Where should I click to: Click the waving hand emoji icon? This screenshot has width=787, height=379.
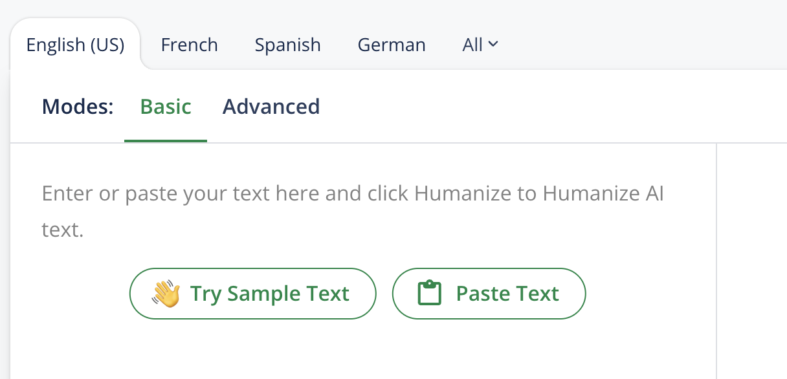pyautogui.click(x=166, y=294)
